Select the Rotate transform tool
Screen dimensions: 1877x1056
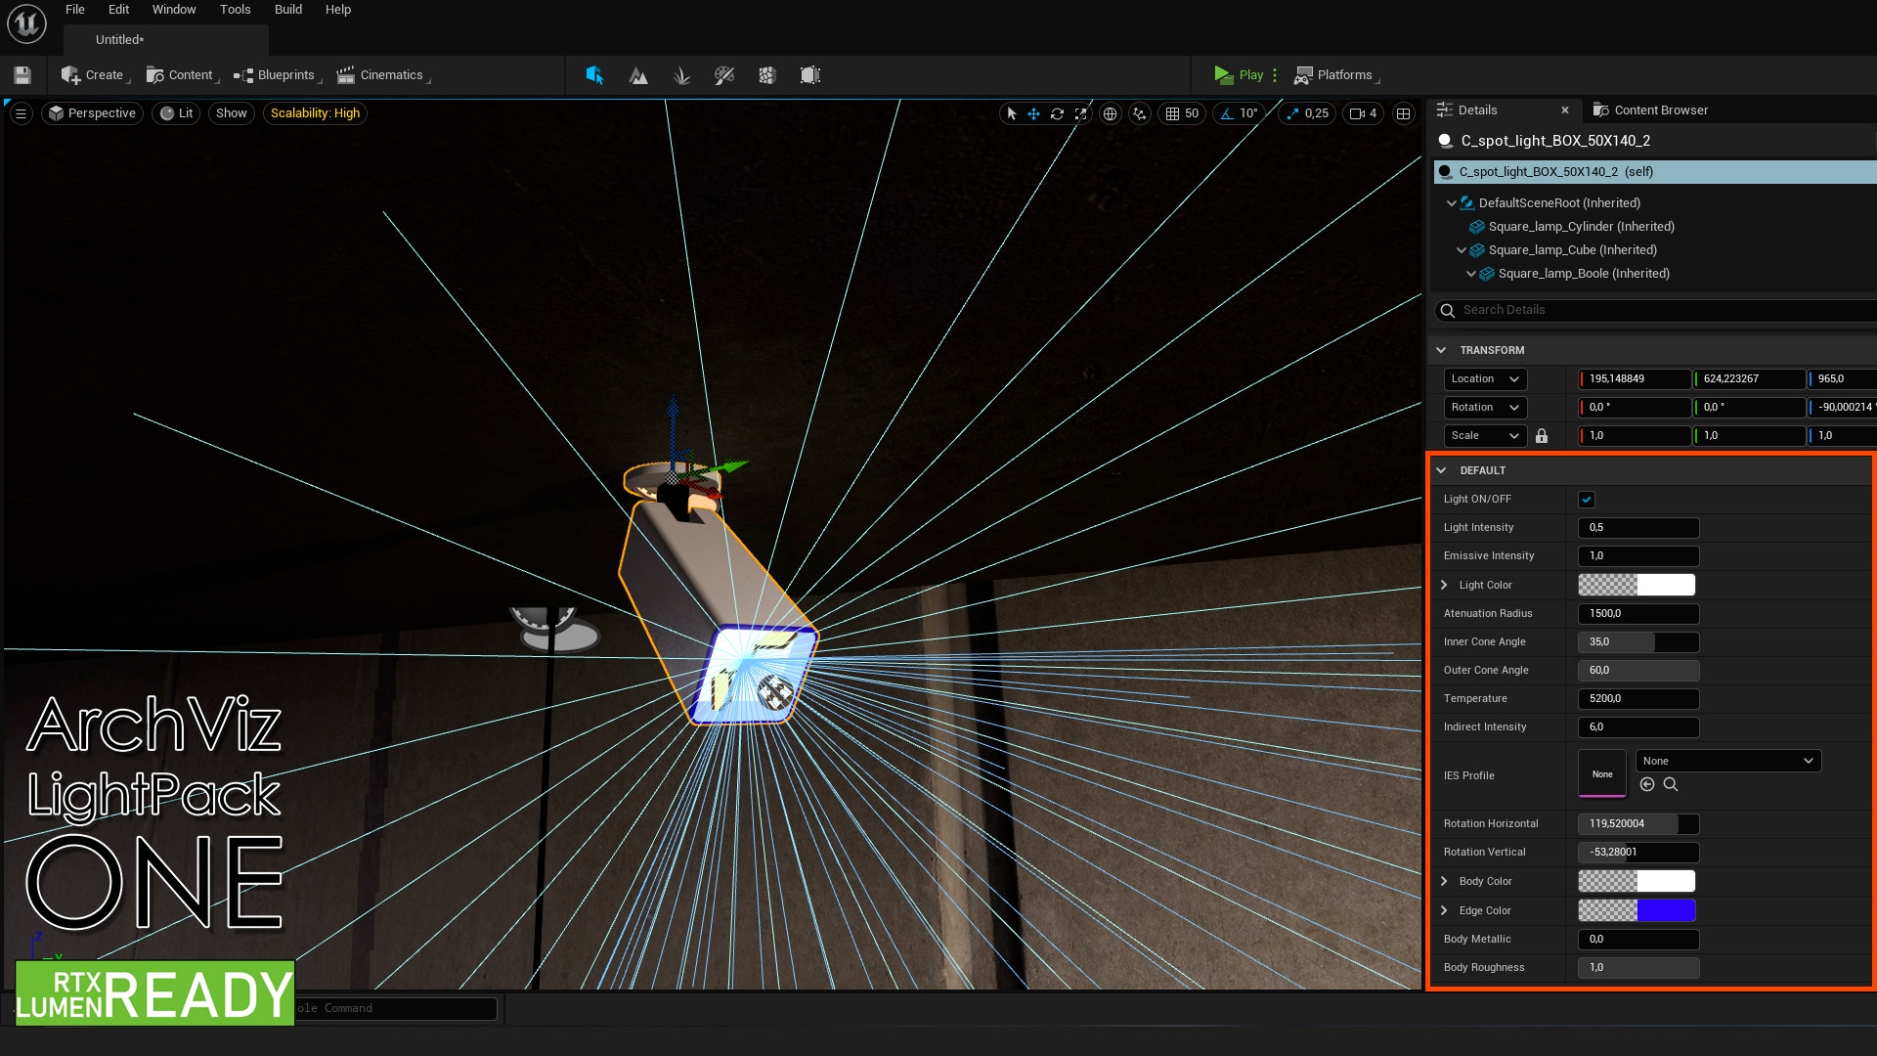coord(1057,113)
